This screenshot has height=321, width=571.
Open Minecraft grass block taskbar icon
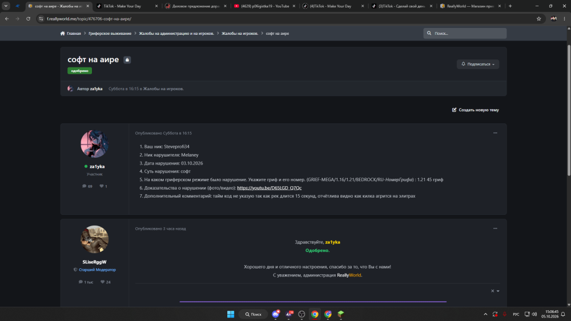tap(341, 314)
